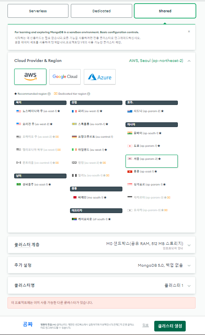
Task: Click the France flag icon
Action: (74, 111)
